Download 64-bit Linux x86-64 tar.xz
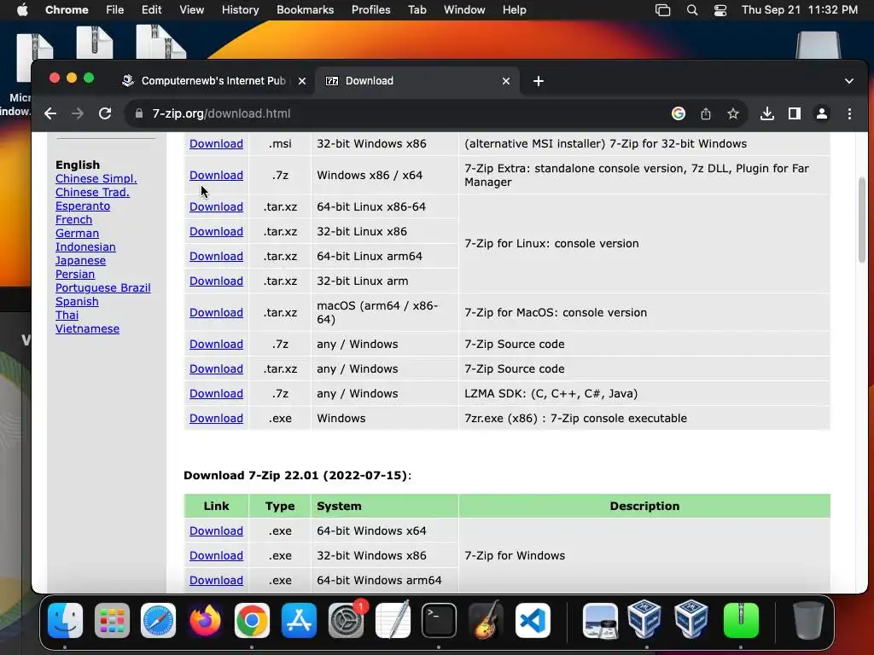Screen dimensions: 874x655 tap(216, 207)
